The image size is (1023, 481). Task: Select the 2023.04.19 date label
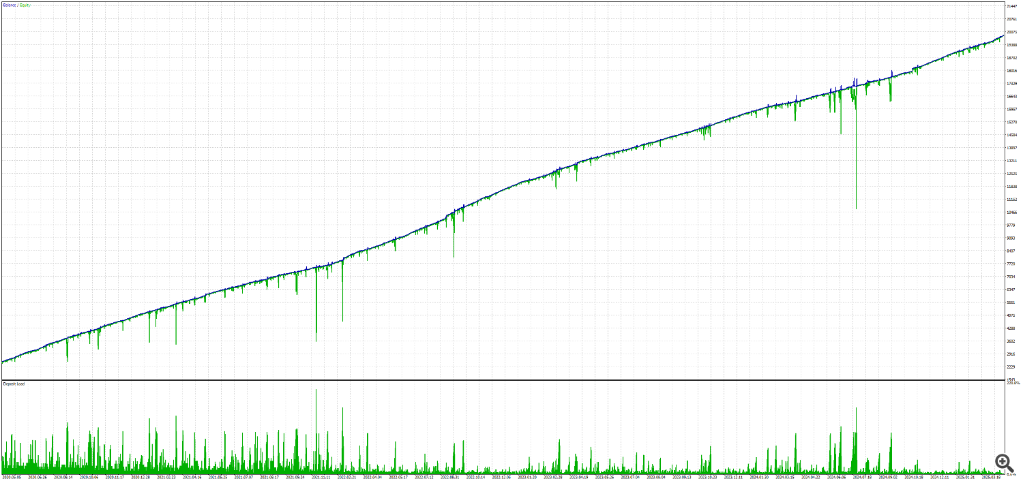(x=578, y=477)
